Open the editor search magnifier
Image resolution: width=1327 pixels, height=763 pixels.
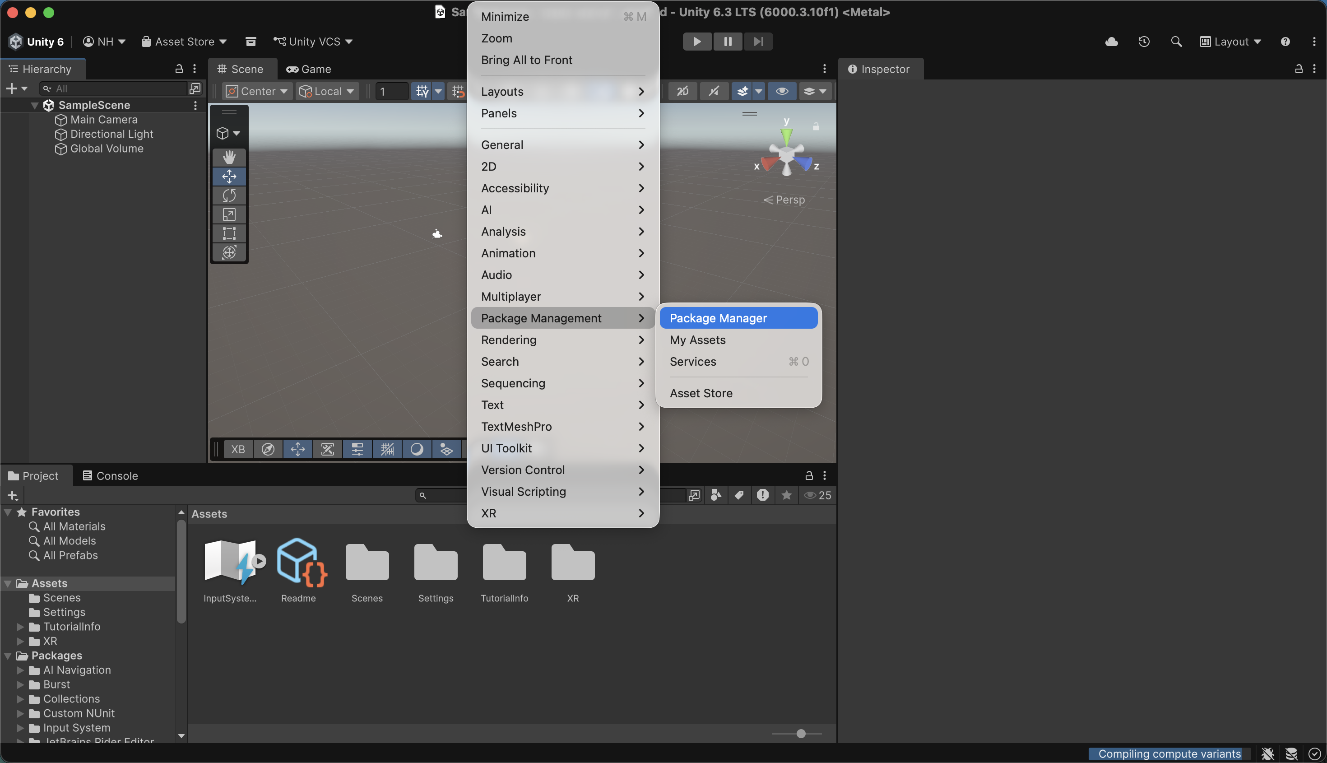click(x=1176, y=42)
